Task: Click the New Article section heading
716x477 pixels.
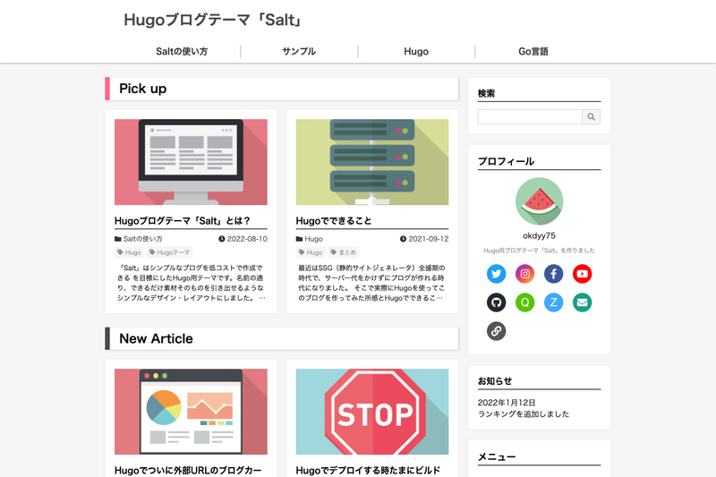Action: (156, 338)
